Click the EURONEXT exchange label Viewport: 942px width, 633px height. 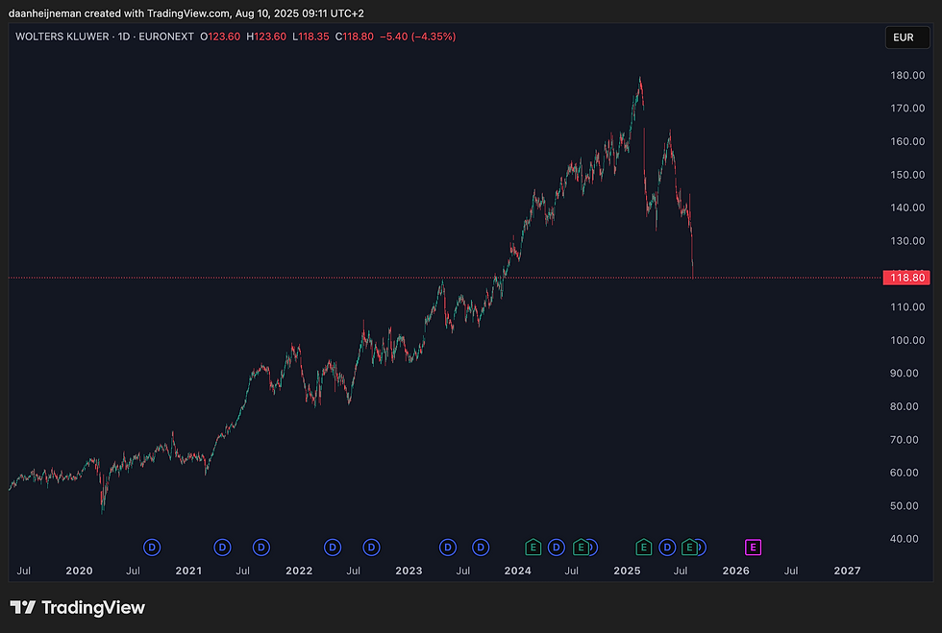(165, 37)
